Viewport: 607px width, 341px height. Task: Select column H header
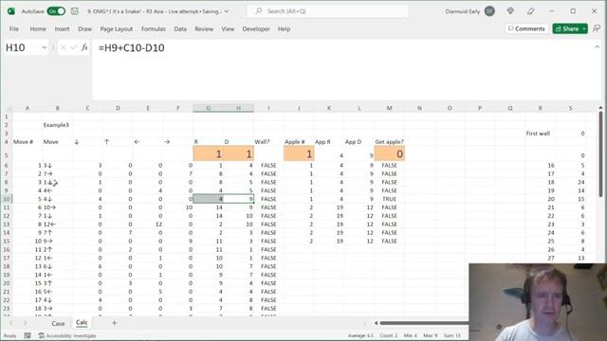coord(238,108)
